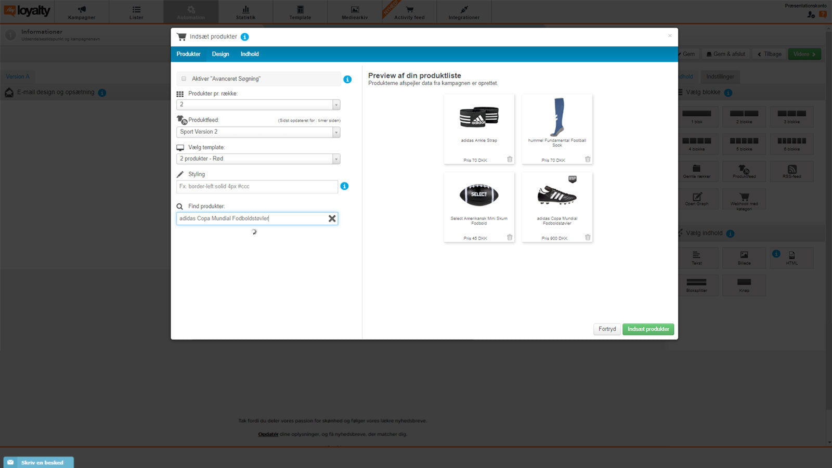Click info icon next to Vælg blokke
This screenshot has width=832, height=468.
click(x=728, y=93)
